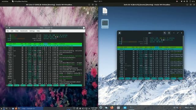This screenshot has height=110, width=196.
Task: Select highlighted top process row in Zorin htop
Action: pyautogui.click(x=150, y=49)
